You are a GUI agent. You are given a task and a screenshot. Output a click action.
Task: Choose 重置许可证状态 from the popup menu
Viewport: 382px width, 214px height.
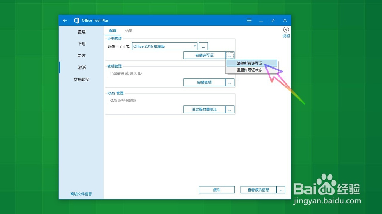pos(252,70)
